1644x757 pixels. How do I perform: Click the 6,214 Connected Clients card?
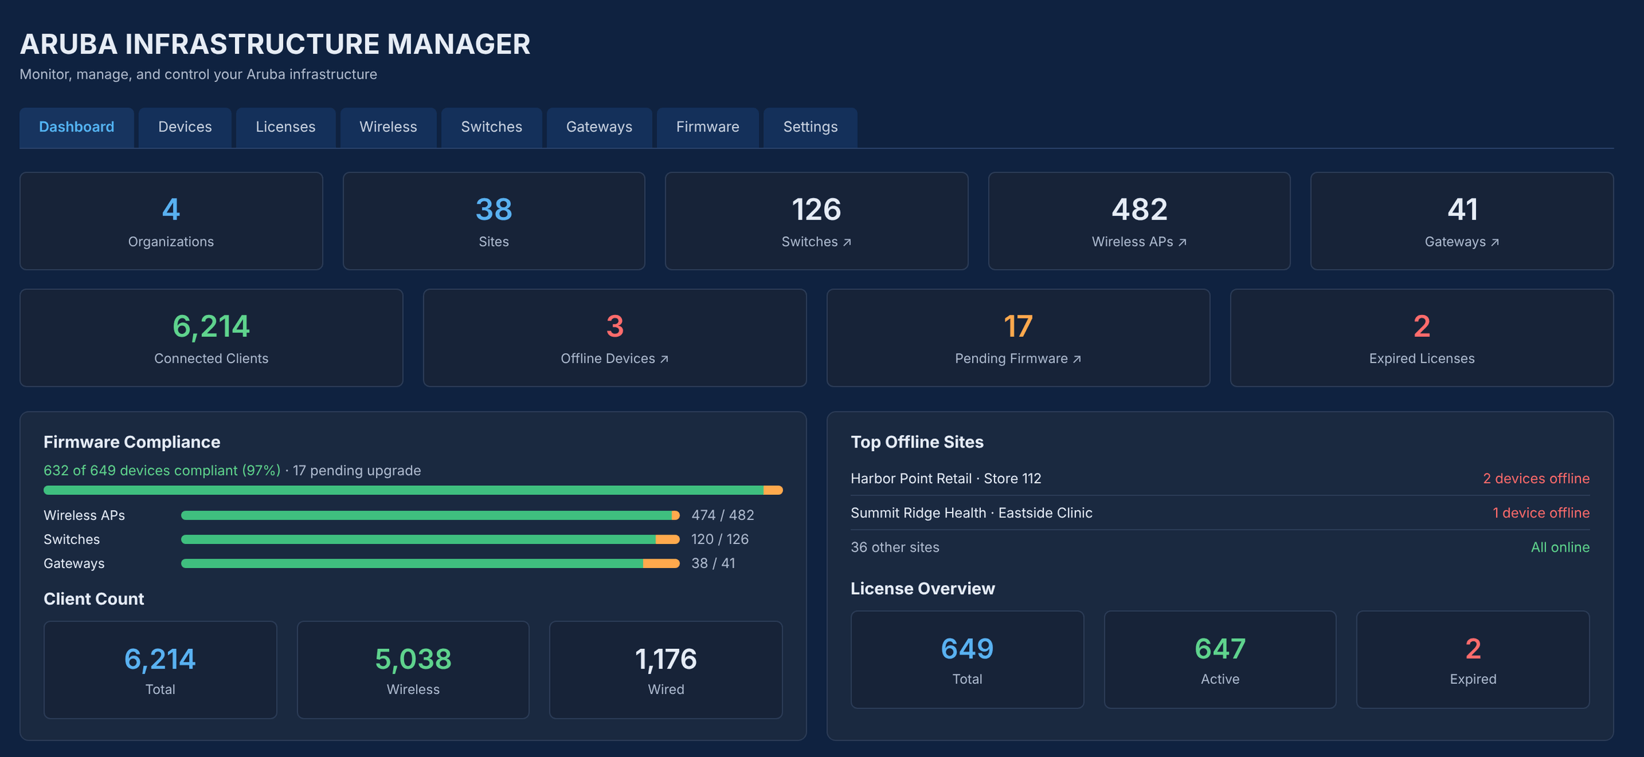(x=211, y=338)
